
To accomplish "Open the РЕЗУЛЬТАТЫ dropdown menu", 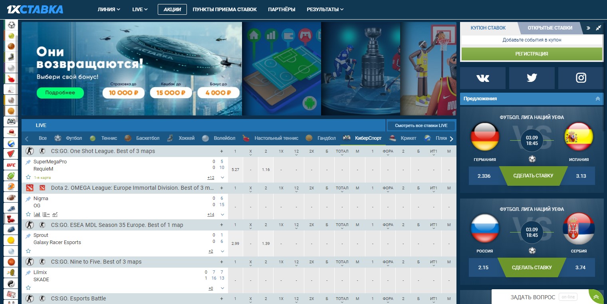I will click(x=325, y=9).
